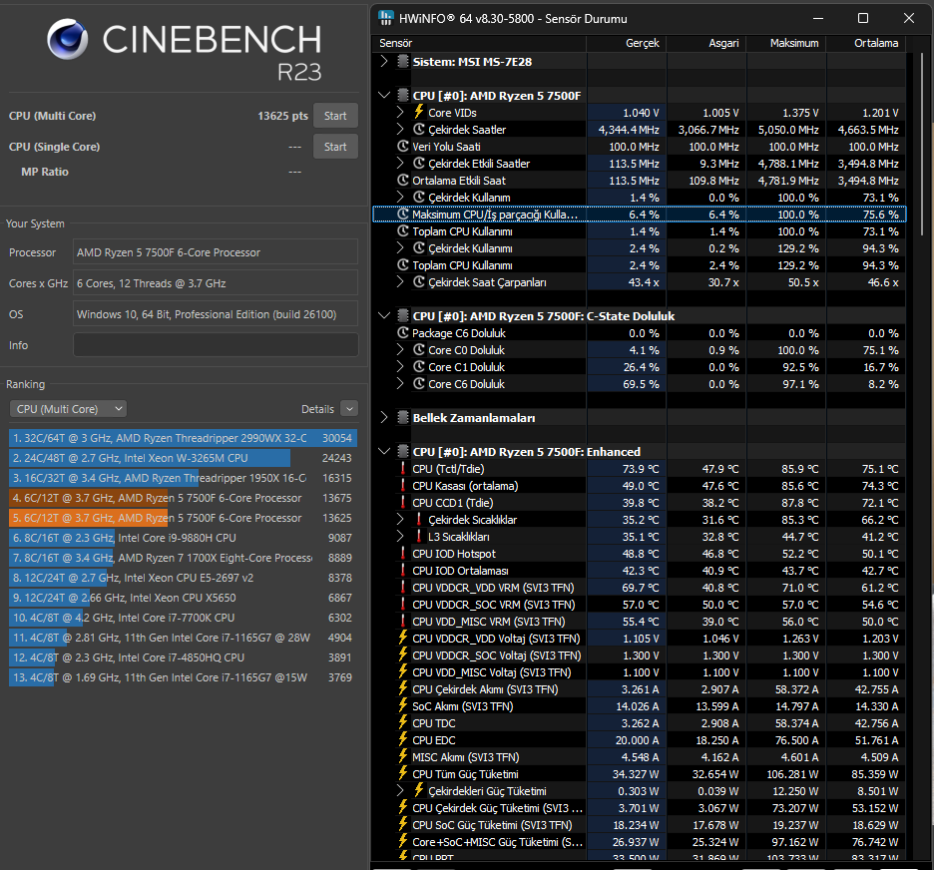The height and width of the screenshot is (870, 934).
Task: Expand the Bellek Zamanlamaları group
Action: (384, 417)
